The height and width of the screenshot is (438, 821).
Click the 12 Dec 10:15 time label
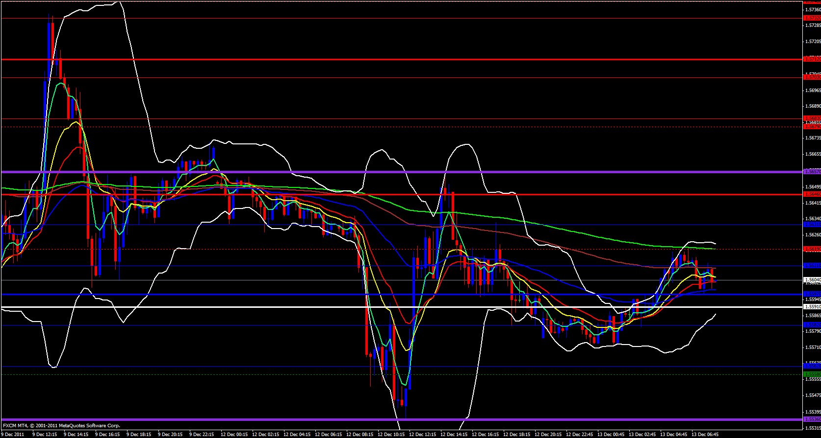coord(391,434)
